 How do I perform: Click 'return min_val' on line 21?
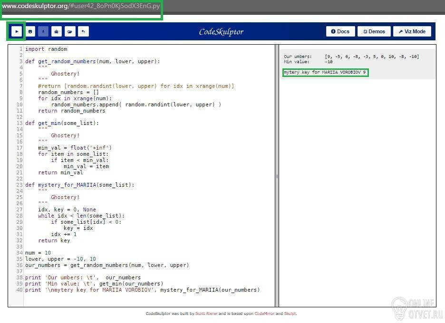60,173
